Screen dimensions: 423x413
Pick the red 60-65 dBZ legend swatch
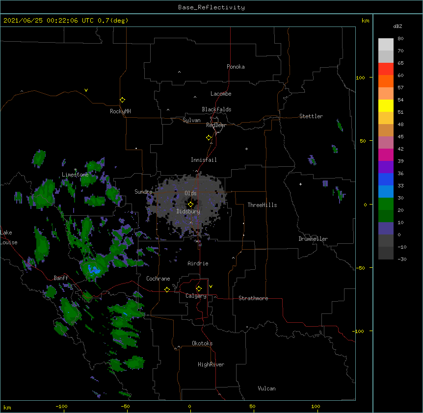pyautogui.click(x=386, y=69)
